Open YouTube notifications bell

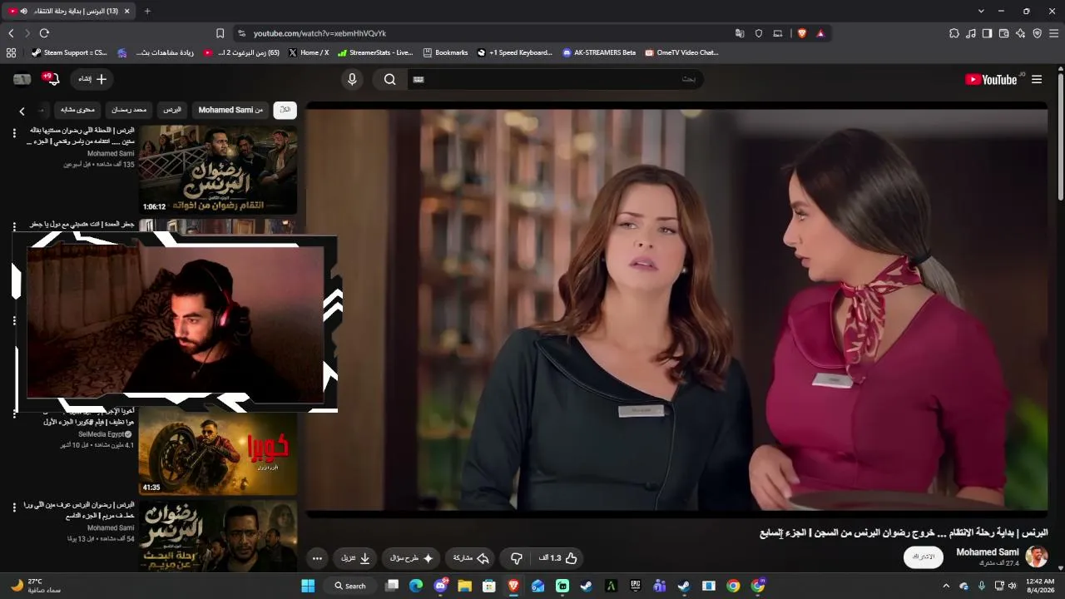(53, 79)
